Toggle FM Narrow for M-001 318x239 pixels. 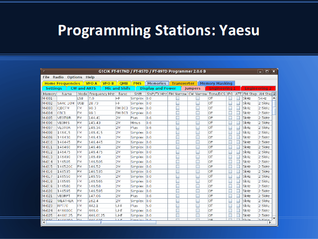178,99
